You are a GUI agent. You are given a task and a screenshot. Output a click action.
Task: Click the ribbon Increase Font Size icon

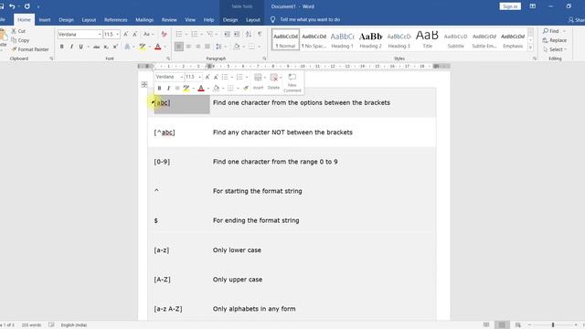[126, 35]
